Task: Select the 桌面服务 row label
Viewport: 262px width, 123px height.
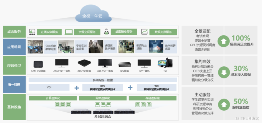Action: coord(14,32)
